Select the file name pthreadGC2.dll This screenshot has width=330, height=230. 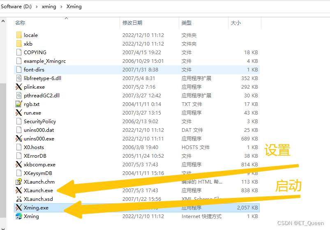tap(42, 96)
